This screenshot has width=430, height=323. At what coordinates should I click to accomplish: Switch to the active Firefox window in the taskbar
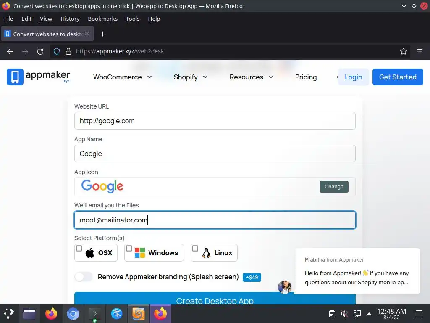[160, 313]
